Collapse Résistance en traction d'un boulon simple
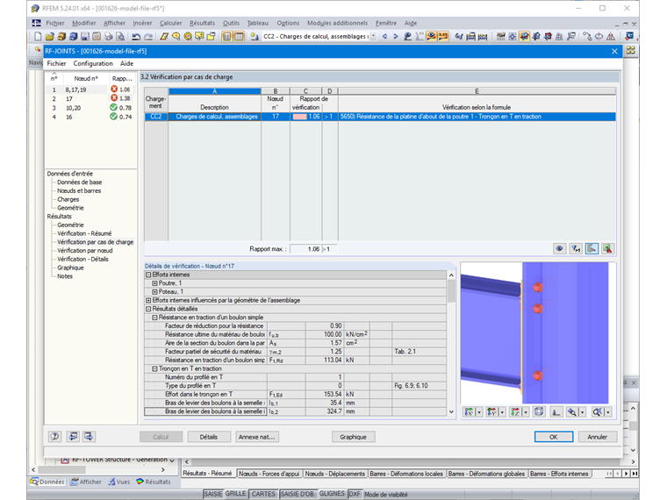 point(154,318)
